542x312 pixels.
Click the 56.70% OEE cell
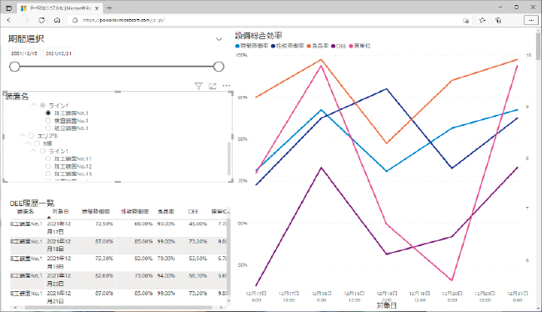(198, 275)
